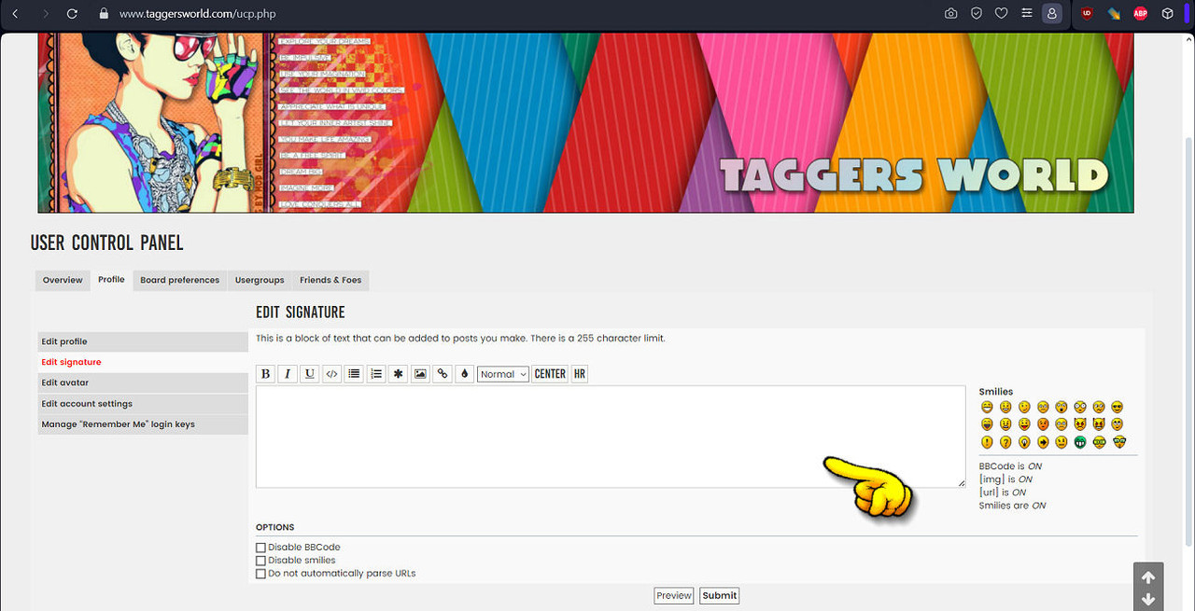Submit the signature
Screen dimensions: 1195x611
(720, 595)
